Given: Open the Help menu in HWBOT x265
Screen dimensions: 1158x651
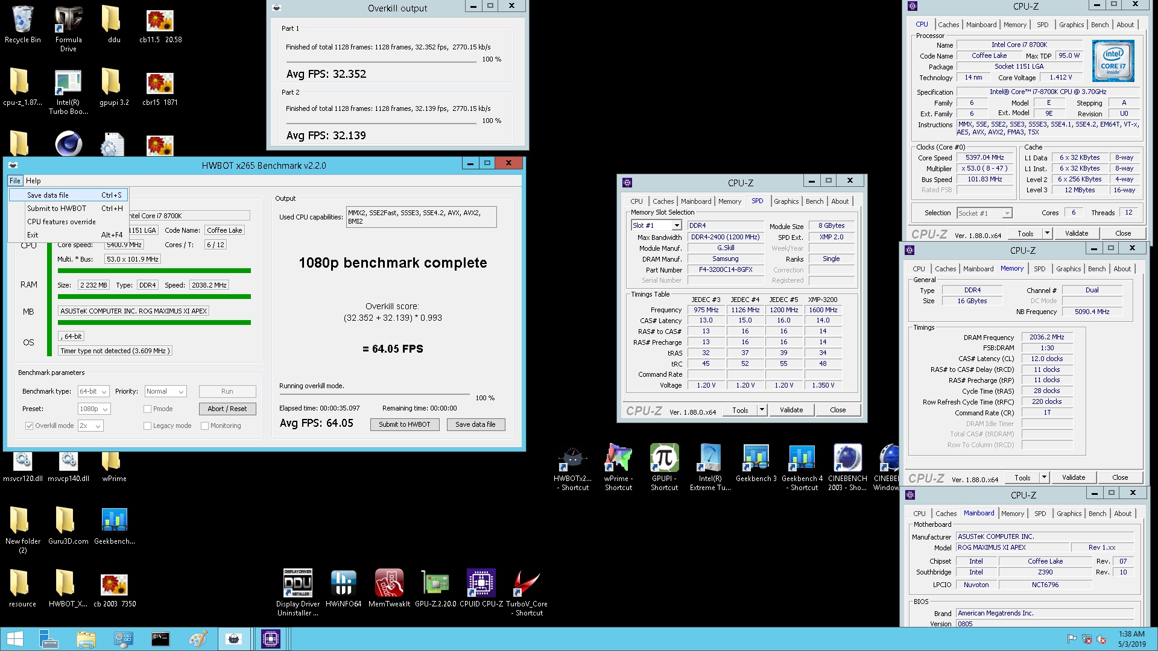Looking at the screenshot, I should tap(33, 181).
